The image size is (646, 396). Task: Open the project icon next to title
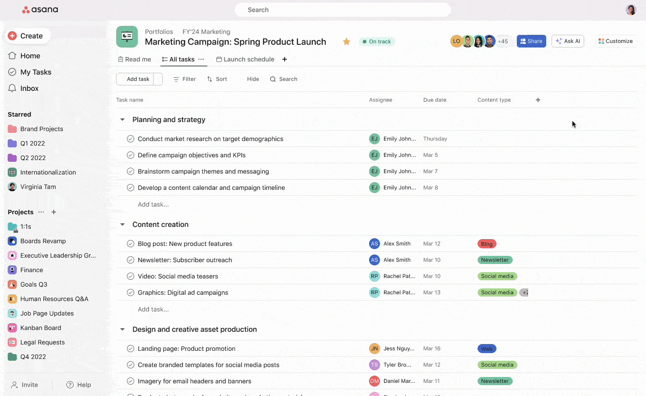pyautogui.click(x=127, y=37)
